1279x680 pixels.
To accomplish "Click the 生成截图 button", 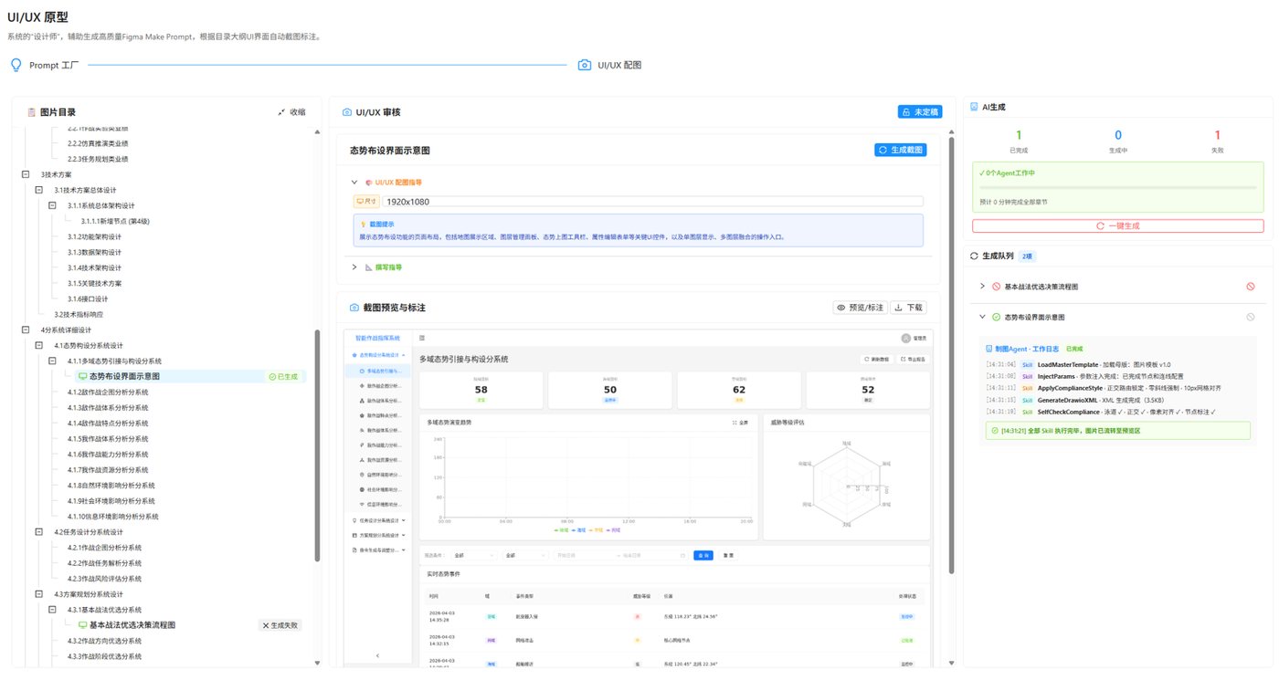I will [x=901, y=150].
